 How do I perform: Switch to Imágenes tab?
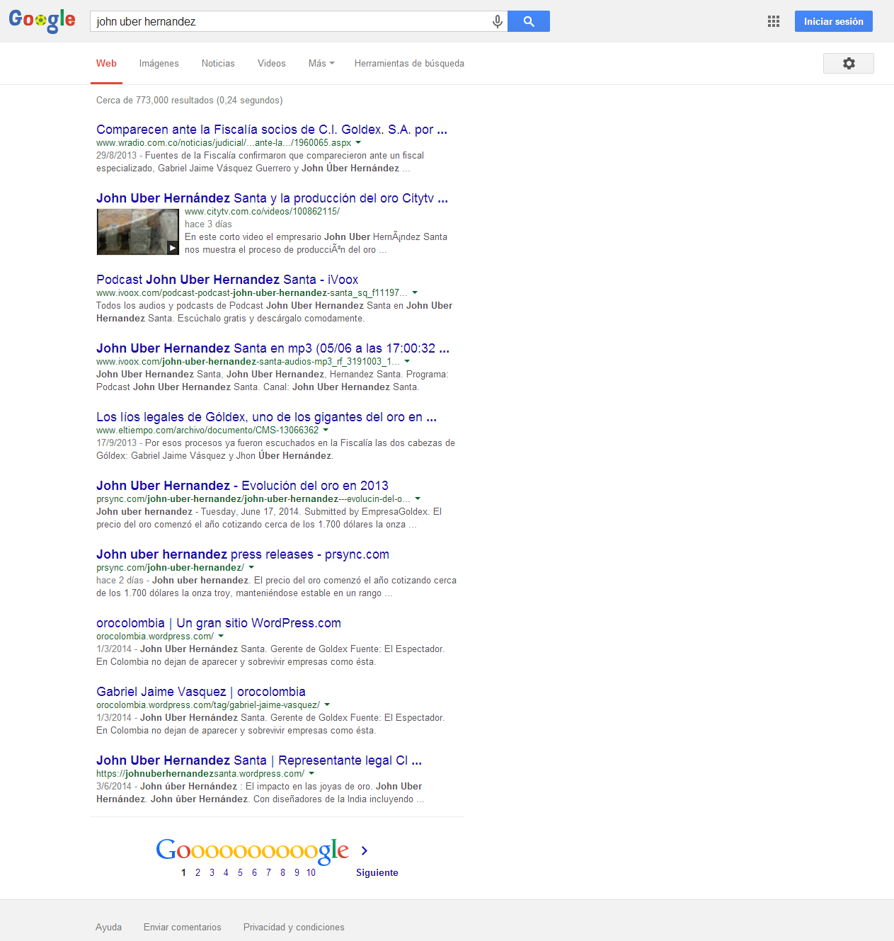(159, 63)
